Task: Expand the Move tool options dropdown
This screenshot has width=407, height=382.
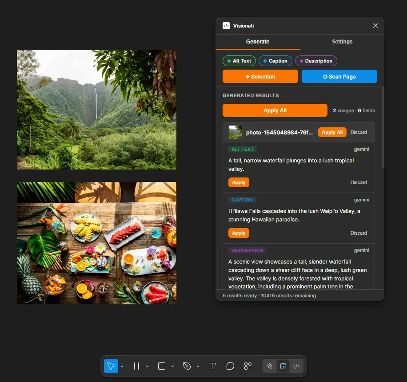Action: pos(122,366)
